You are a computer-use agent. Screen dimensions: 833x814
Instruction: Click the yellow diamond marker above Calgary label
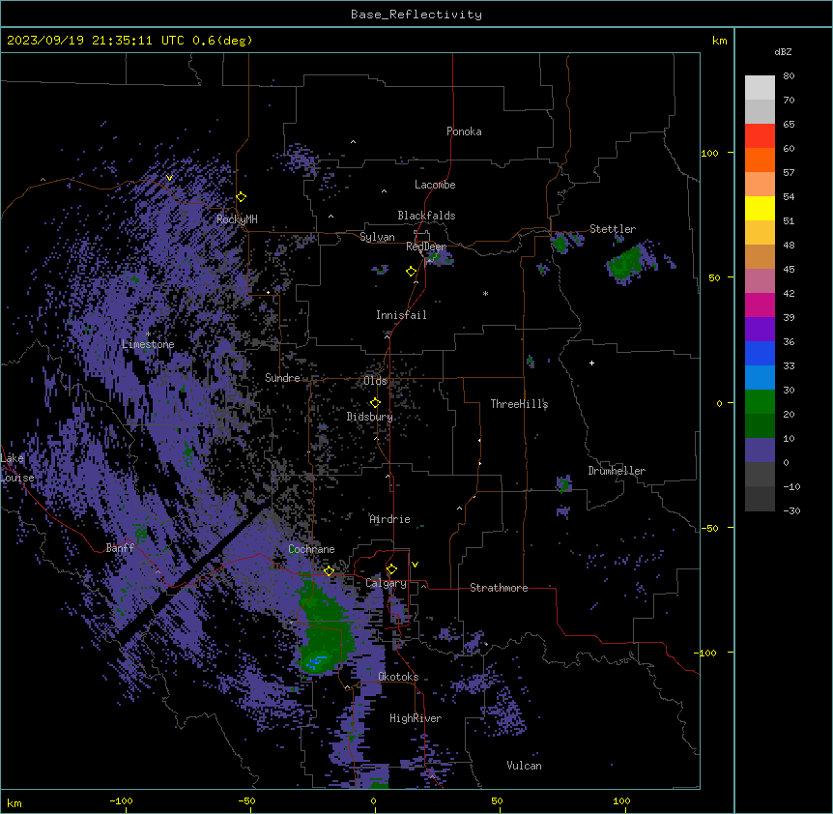click(x=391, y=569)
